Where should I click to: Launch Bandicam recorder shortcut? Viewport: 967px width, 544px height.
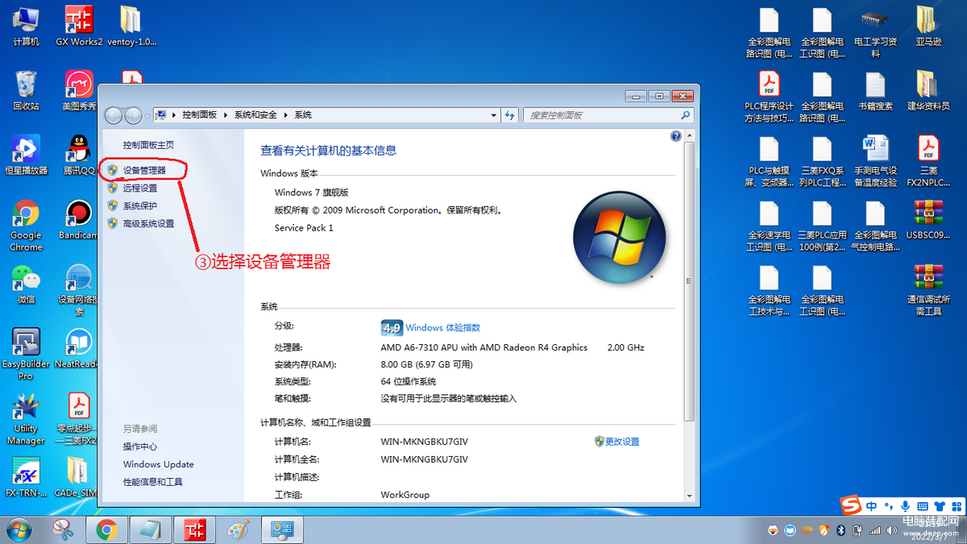click(x=79, y=219)
